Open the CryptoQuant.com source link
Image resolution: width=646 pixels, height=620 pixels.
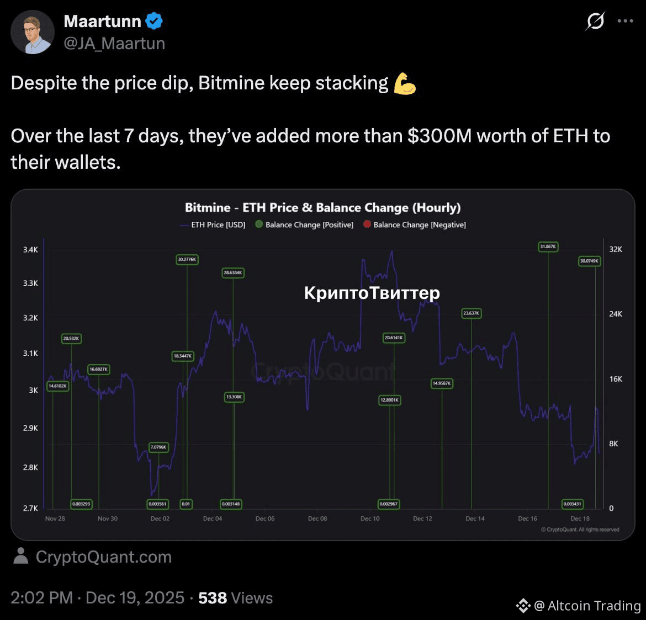103,557
